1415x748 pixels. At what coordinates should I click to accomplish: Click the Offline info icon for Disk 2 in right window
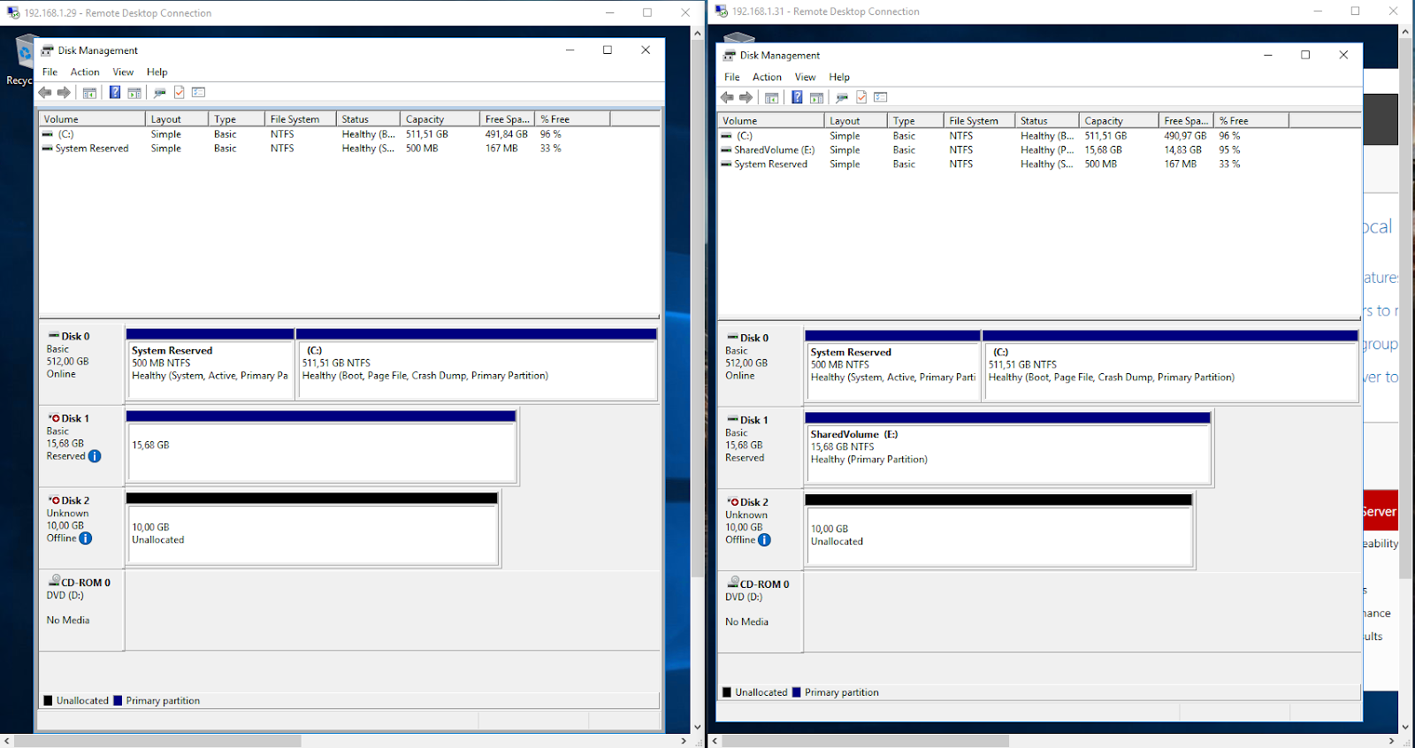click(764, 540)
